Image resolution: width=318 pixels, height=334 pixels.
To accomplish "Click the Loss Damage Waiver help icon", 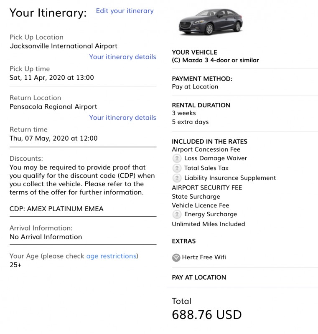I will tap(177, 158).
